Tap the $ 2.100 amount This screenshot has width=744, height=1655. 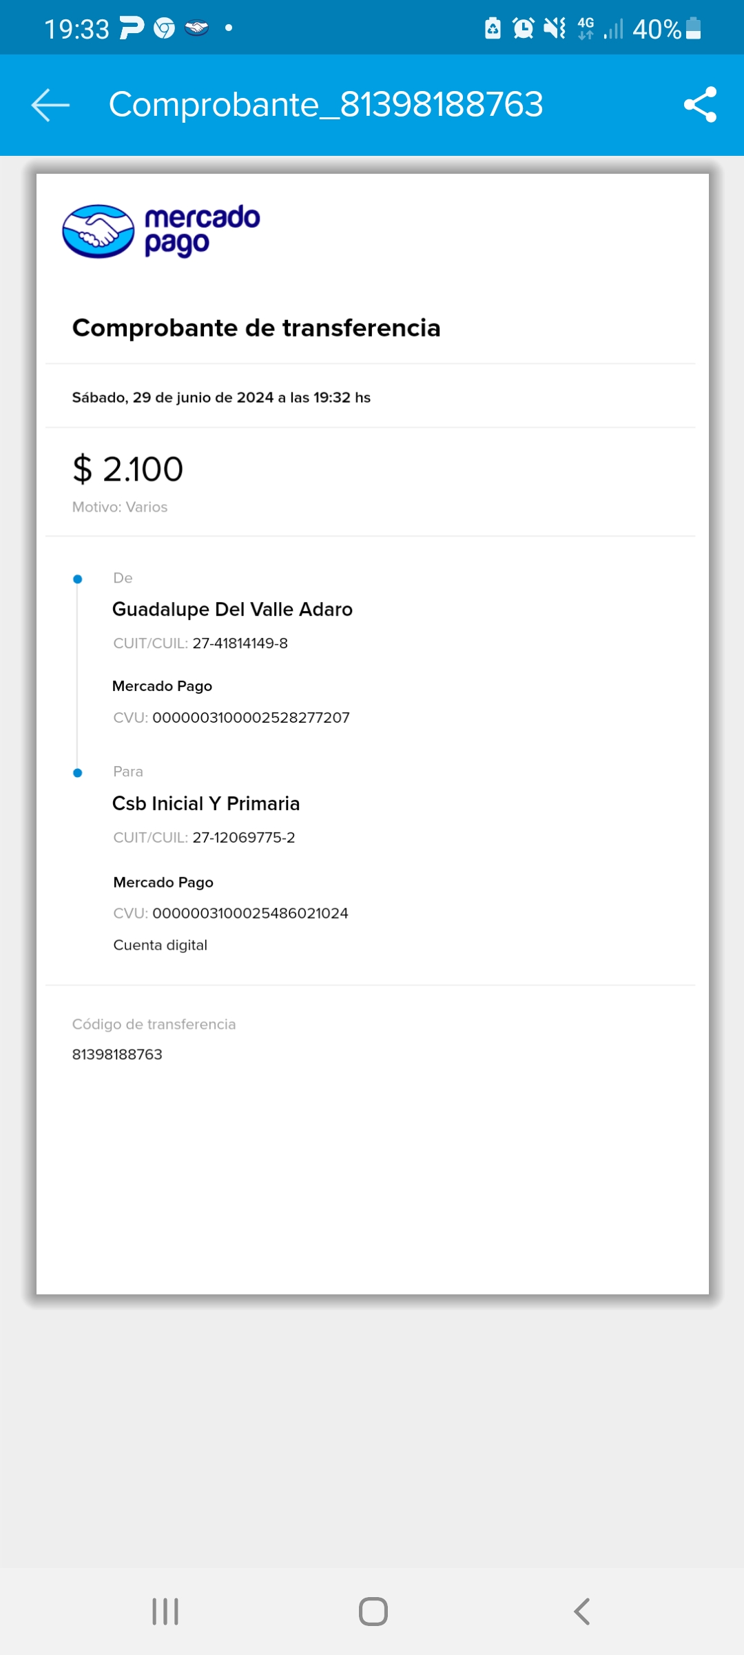[128, 470]
